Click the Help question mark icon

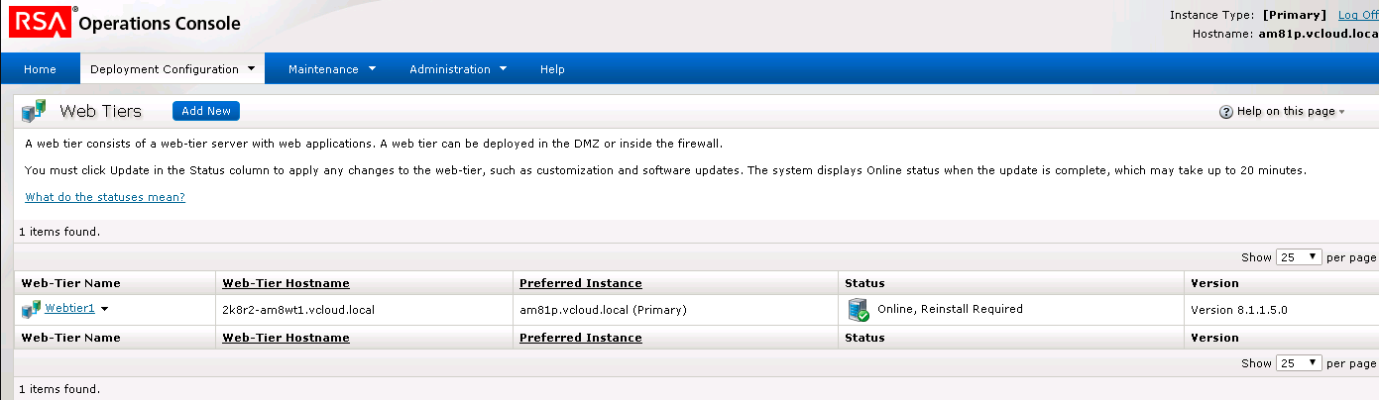[x=1225, y=112]
